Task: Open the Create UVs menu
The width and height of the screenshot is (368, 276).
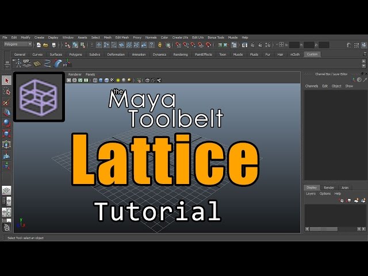Action: (x=180, y=37)
